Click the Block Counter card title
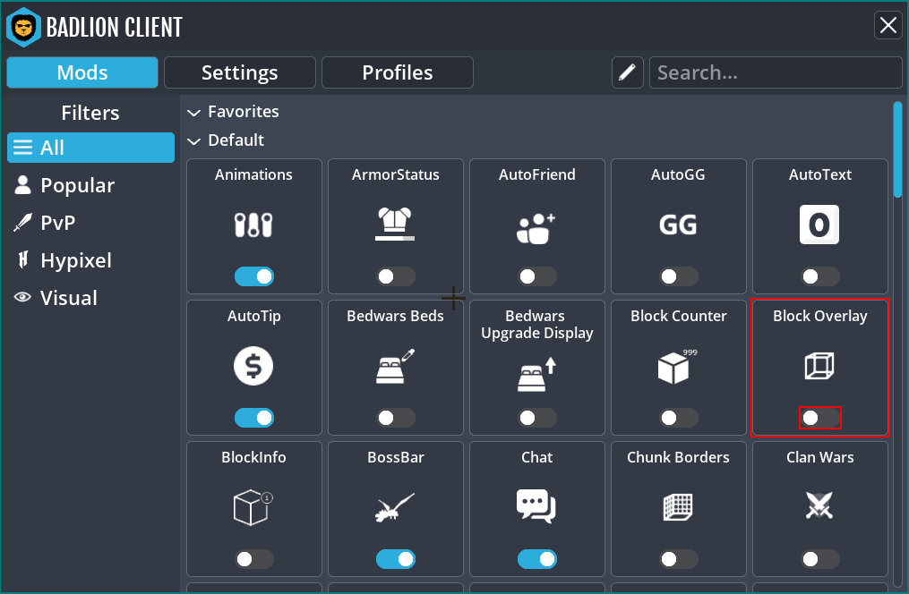Image resolution: width=909 pixels, height=594 pixels. tap(678, 316)
